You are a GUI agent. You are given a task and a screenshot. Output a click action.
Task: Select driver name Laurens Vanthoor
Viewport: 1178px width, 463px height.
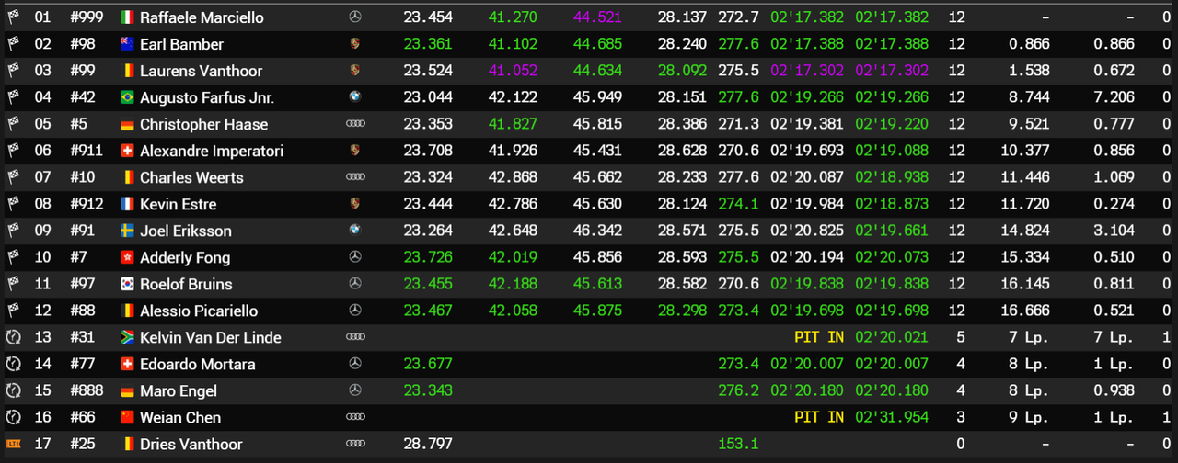(x=201, y=71)
